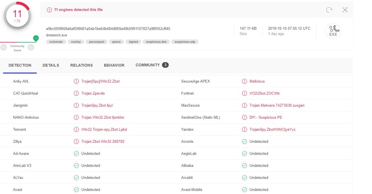Go to the Behavior tab
The height and width of the screenshot is (194, 372).
114,65
